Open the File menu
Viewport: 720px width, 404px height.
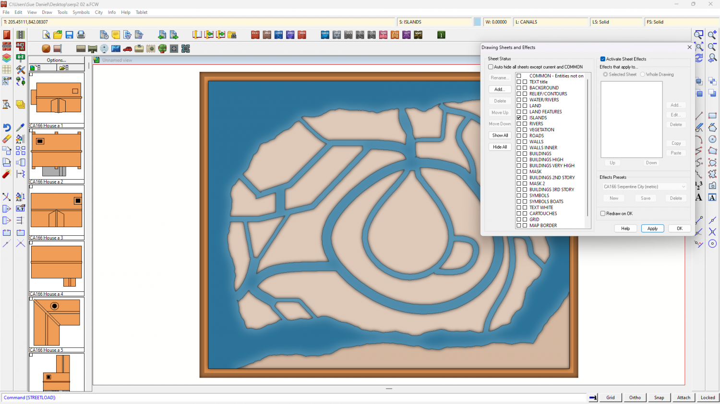pos(6,12)
